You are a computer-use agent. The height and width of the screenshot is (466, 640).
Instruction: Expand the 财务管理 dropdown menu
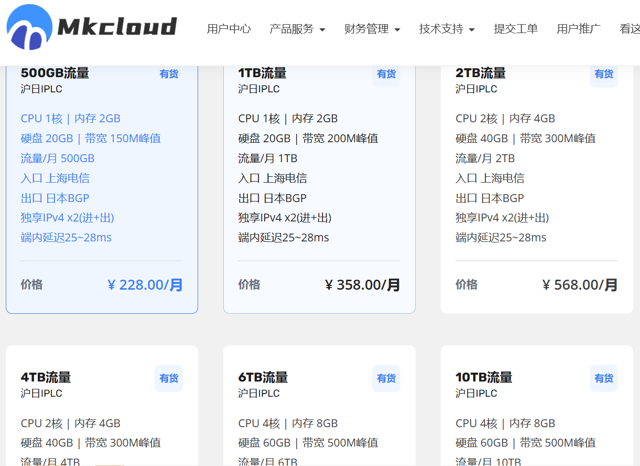tap(373, 29)
